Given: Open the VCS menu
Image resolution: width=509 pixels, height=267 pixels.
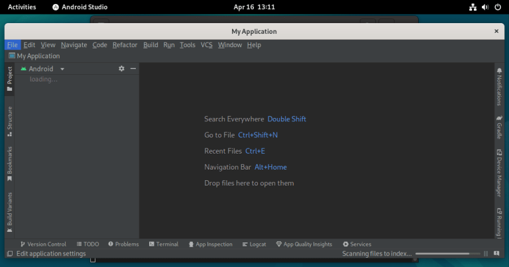Looking at the screenshot, I should [x=207, y=45].
